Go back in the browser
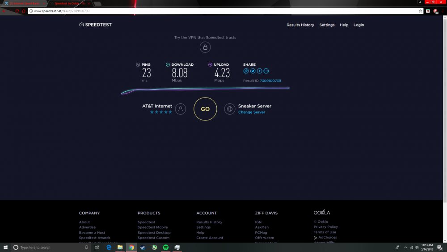The height and width of the screenshot is (252, 447). click(x=4, y=11)
